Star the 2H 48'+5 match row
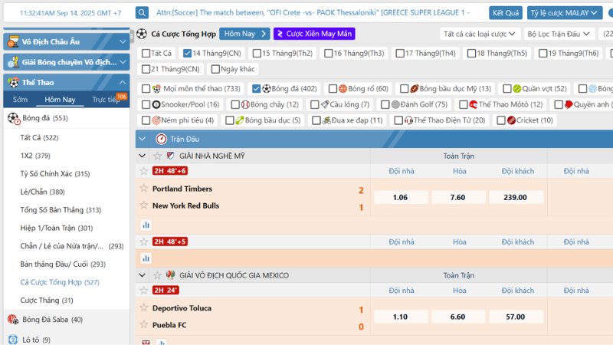 click(144, 242)
